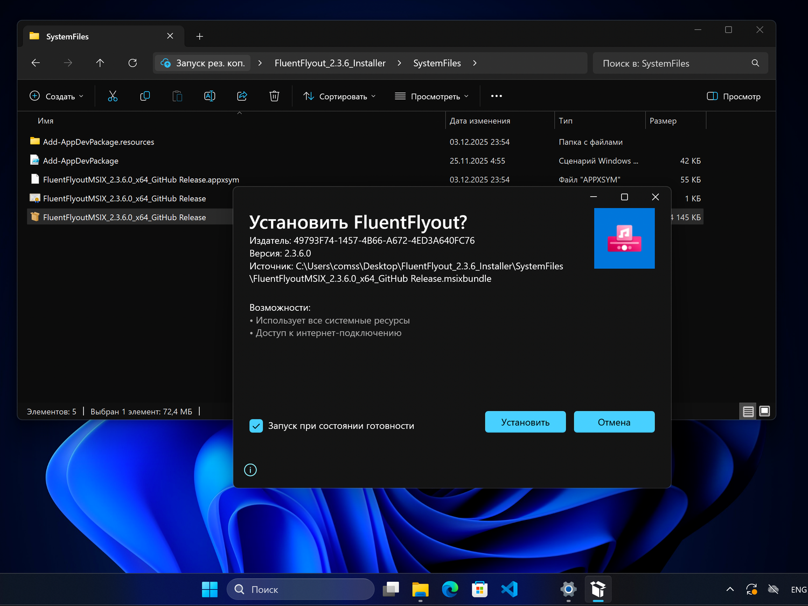Add a new Explorer tab with plus button
808x606 pixels.
coord(199,36)
